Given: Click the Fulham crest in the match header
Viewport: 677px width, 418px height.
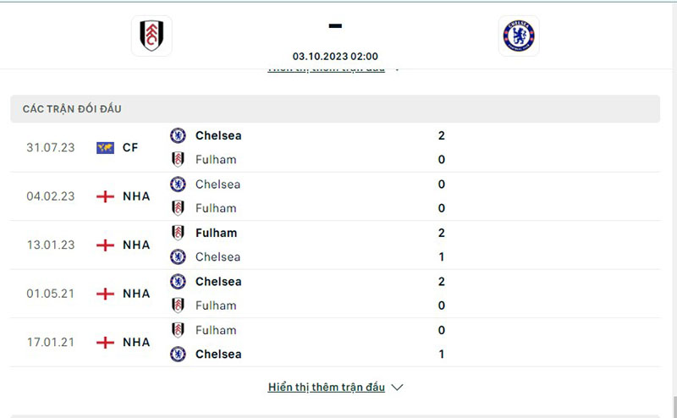Looking at the screenshot, I should point(151,36).
